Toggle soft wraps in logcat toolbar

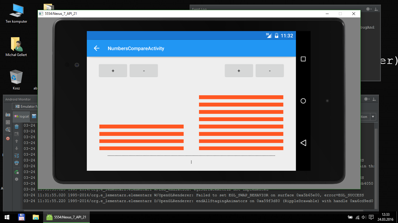17,155
